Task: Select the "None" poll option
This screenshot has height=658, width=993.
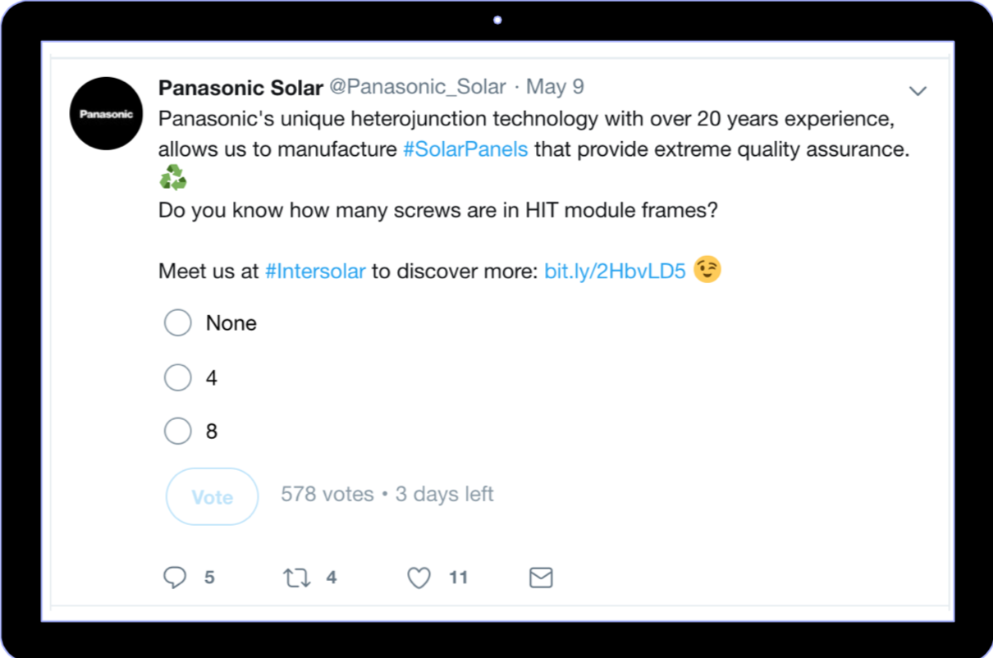Action: pos(178,323)
